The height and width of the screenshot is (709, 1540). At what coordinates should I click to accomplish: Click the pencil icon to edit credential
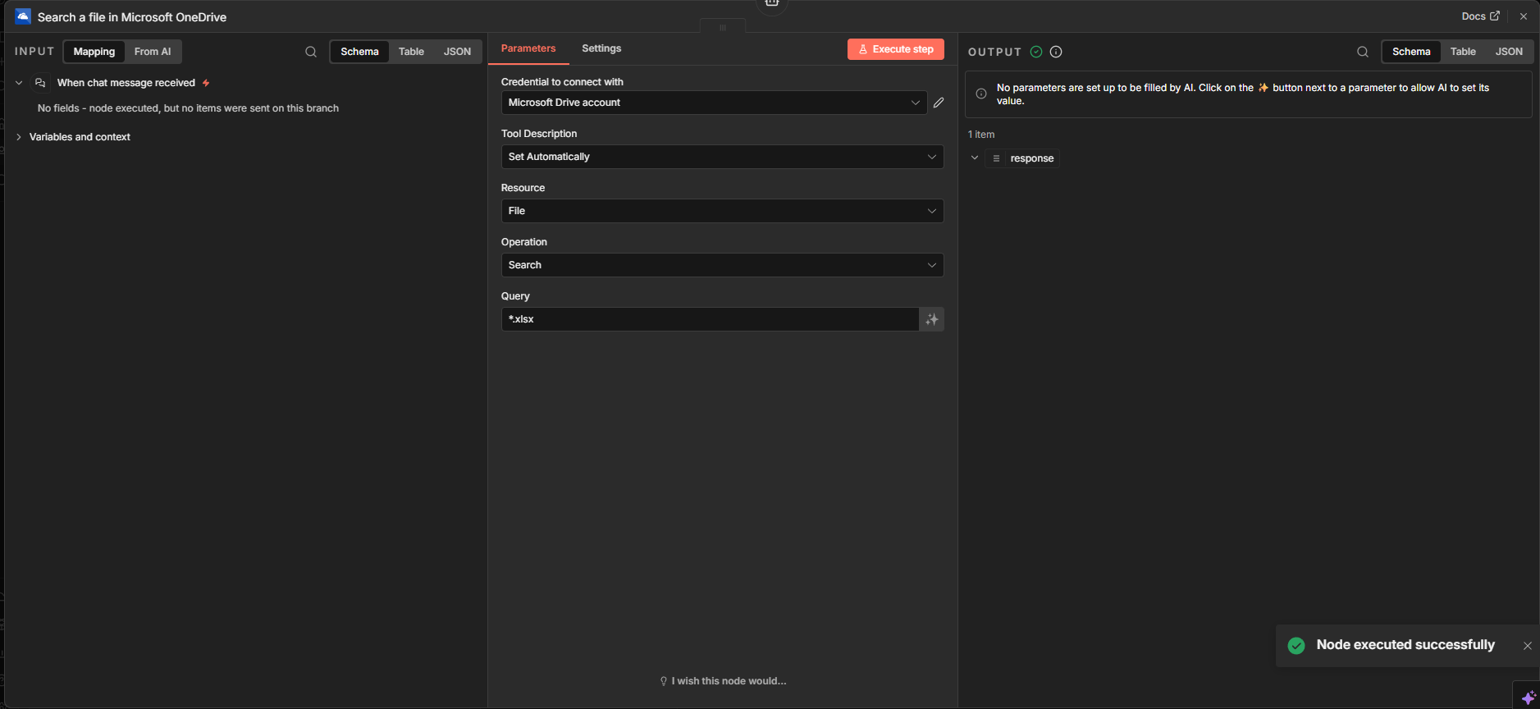click(939, 103)
